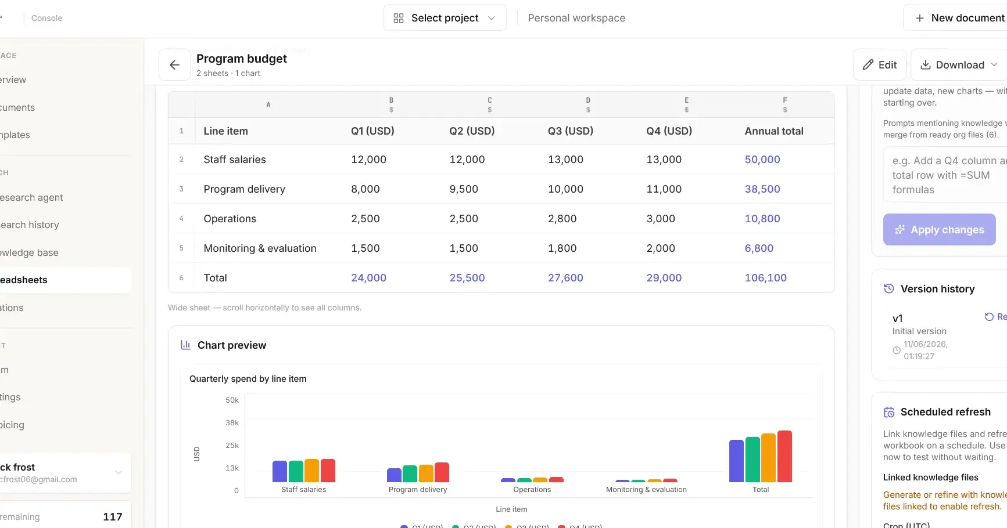Click the download arrow icon

coord(926,65)
